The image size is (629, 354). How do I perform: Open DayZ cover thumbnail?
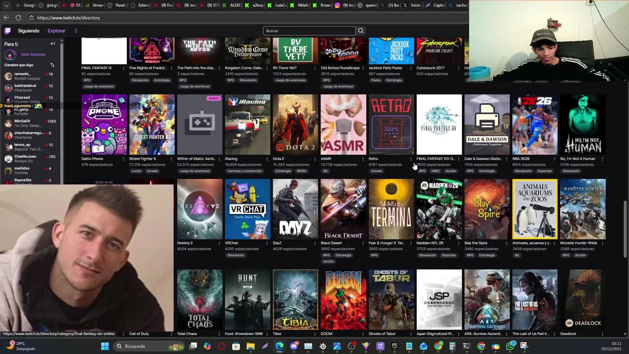pos(295,209)
